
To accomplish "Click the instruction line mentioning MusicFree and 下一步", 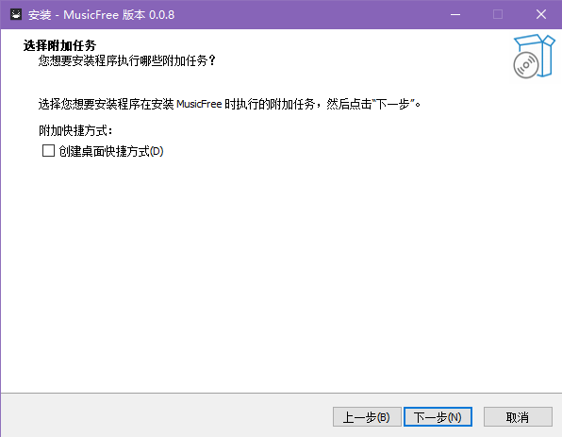I will [x=229, y=104].
